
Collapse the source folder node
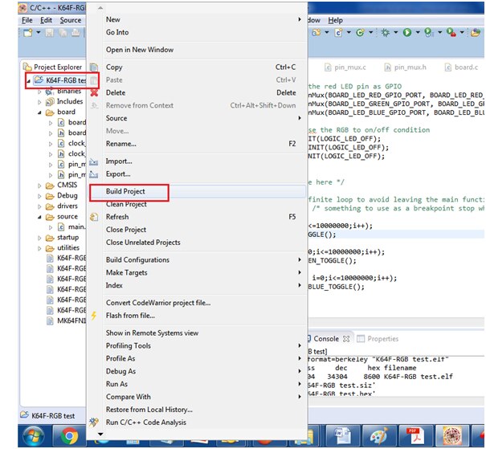coord(39,217)
